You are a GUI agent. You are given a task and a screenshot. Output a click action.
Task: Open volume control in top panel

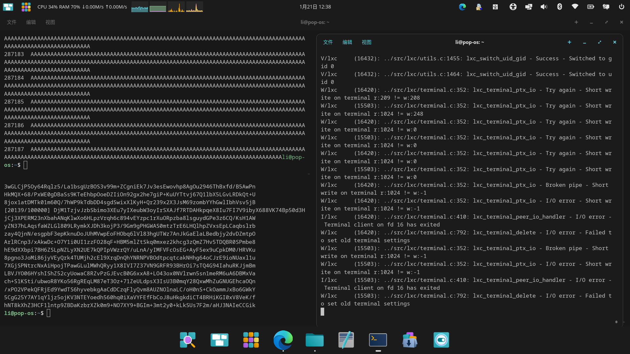click(544, 7)
